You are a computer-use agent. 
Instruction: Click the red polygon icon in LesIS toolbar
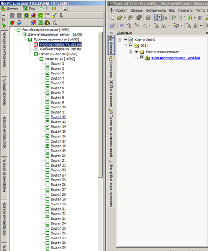[x=12, y=23]
